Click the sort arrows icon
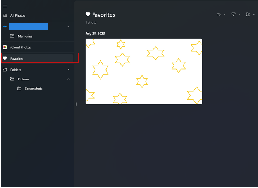 [219, 14]
